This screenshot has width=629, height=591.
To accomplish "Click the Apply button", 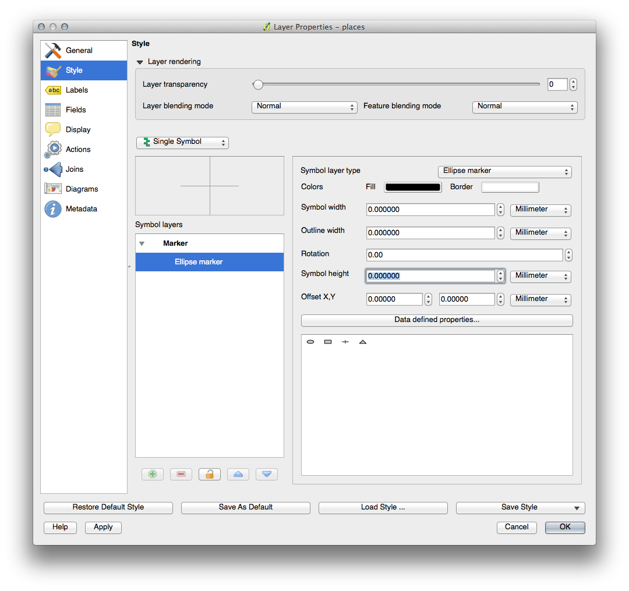I will point(103,527).
